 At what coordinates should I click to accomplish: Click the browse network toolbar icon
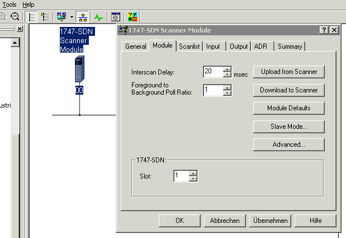(62, 17)
